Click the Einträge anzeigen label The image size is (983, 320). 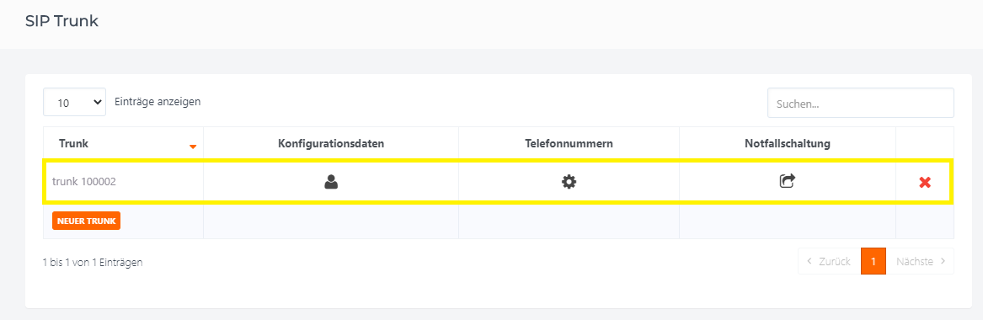[158, 101]
